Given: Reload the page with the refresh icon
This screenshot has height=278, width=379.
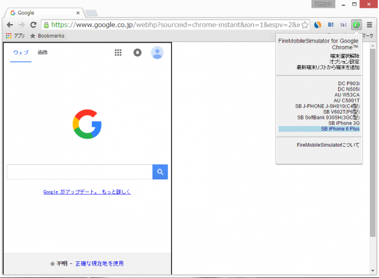Looking at the screenshot, I should [x=33, y=25].
